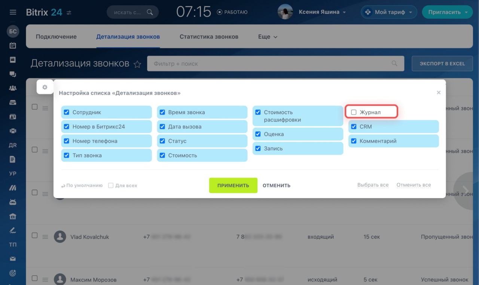Switch to the Подключение tab
The image size is (479, 285).
pyautogui.click(x=56, y=37)
